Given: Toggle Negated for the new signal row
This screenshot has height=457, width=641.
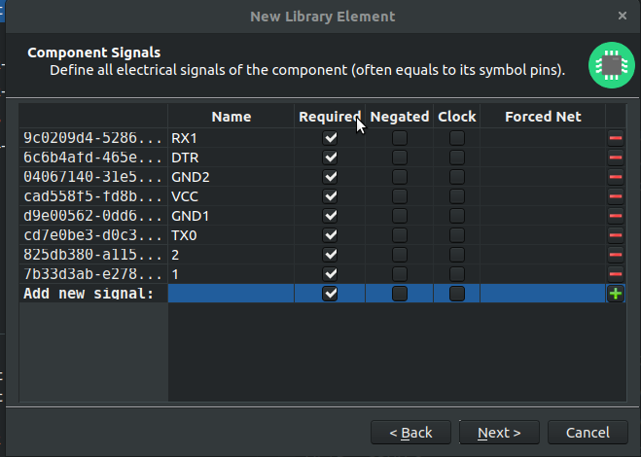Looking at the screenshot, I should [400, 294].
